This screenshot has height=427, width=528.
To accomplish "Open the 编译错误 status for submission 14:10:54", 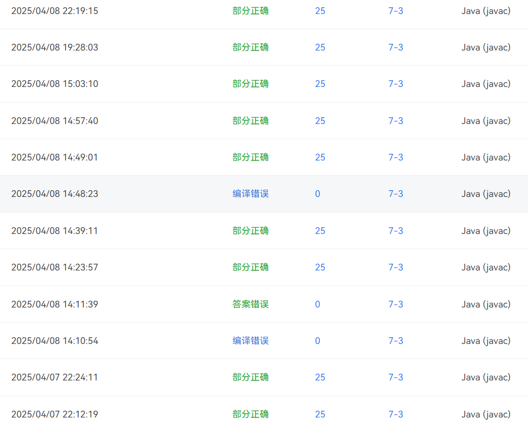I will click(x=250, y=341).
